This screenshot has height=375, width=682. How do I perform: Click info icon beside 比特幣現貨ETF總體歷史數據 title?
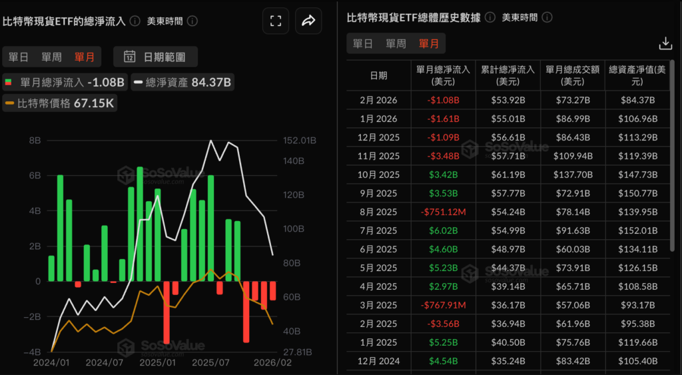pos(490,17)
